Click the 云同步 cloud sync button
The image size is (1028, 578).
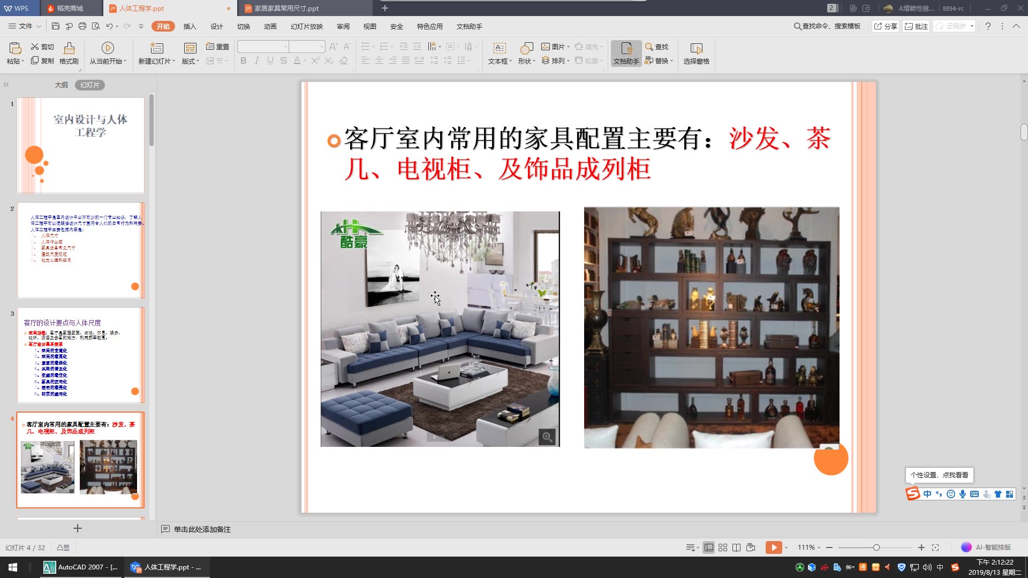coord(953,26)
